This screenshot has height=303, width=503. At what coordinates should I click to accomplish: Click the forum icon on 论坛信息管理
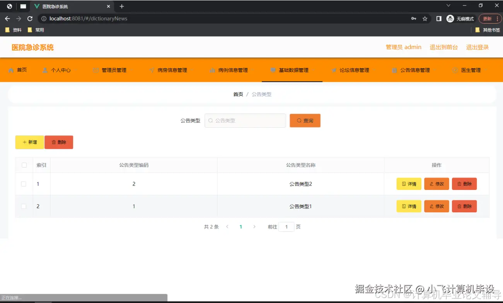point(334,70)
